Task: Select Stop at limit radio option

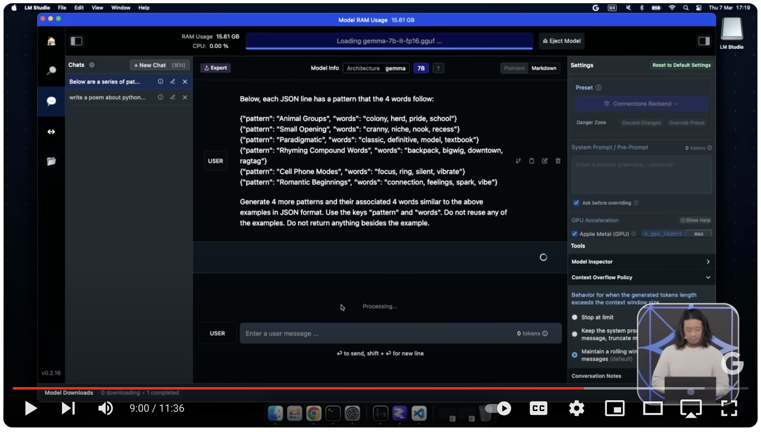Action: [575, 317]
